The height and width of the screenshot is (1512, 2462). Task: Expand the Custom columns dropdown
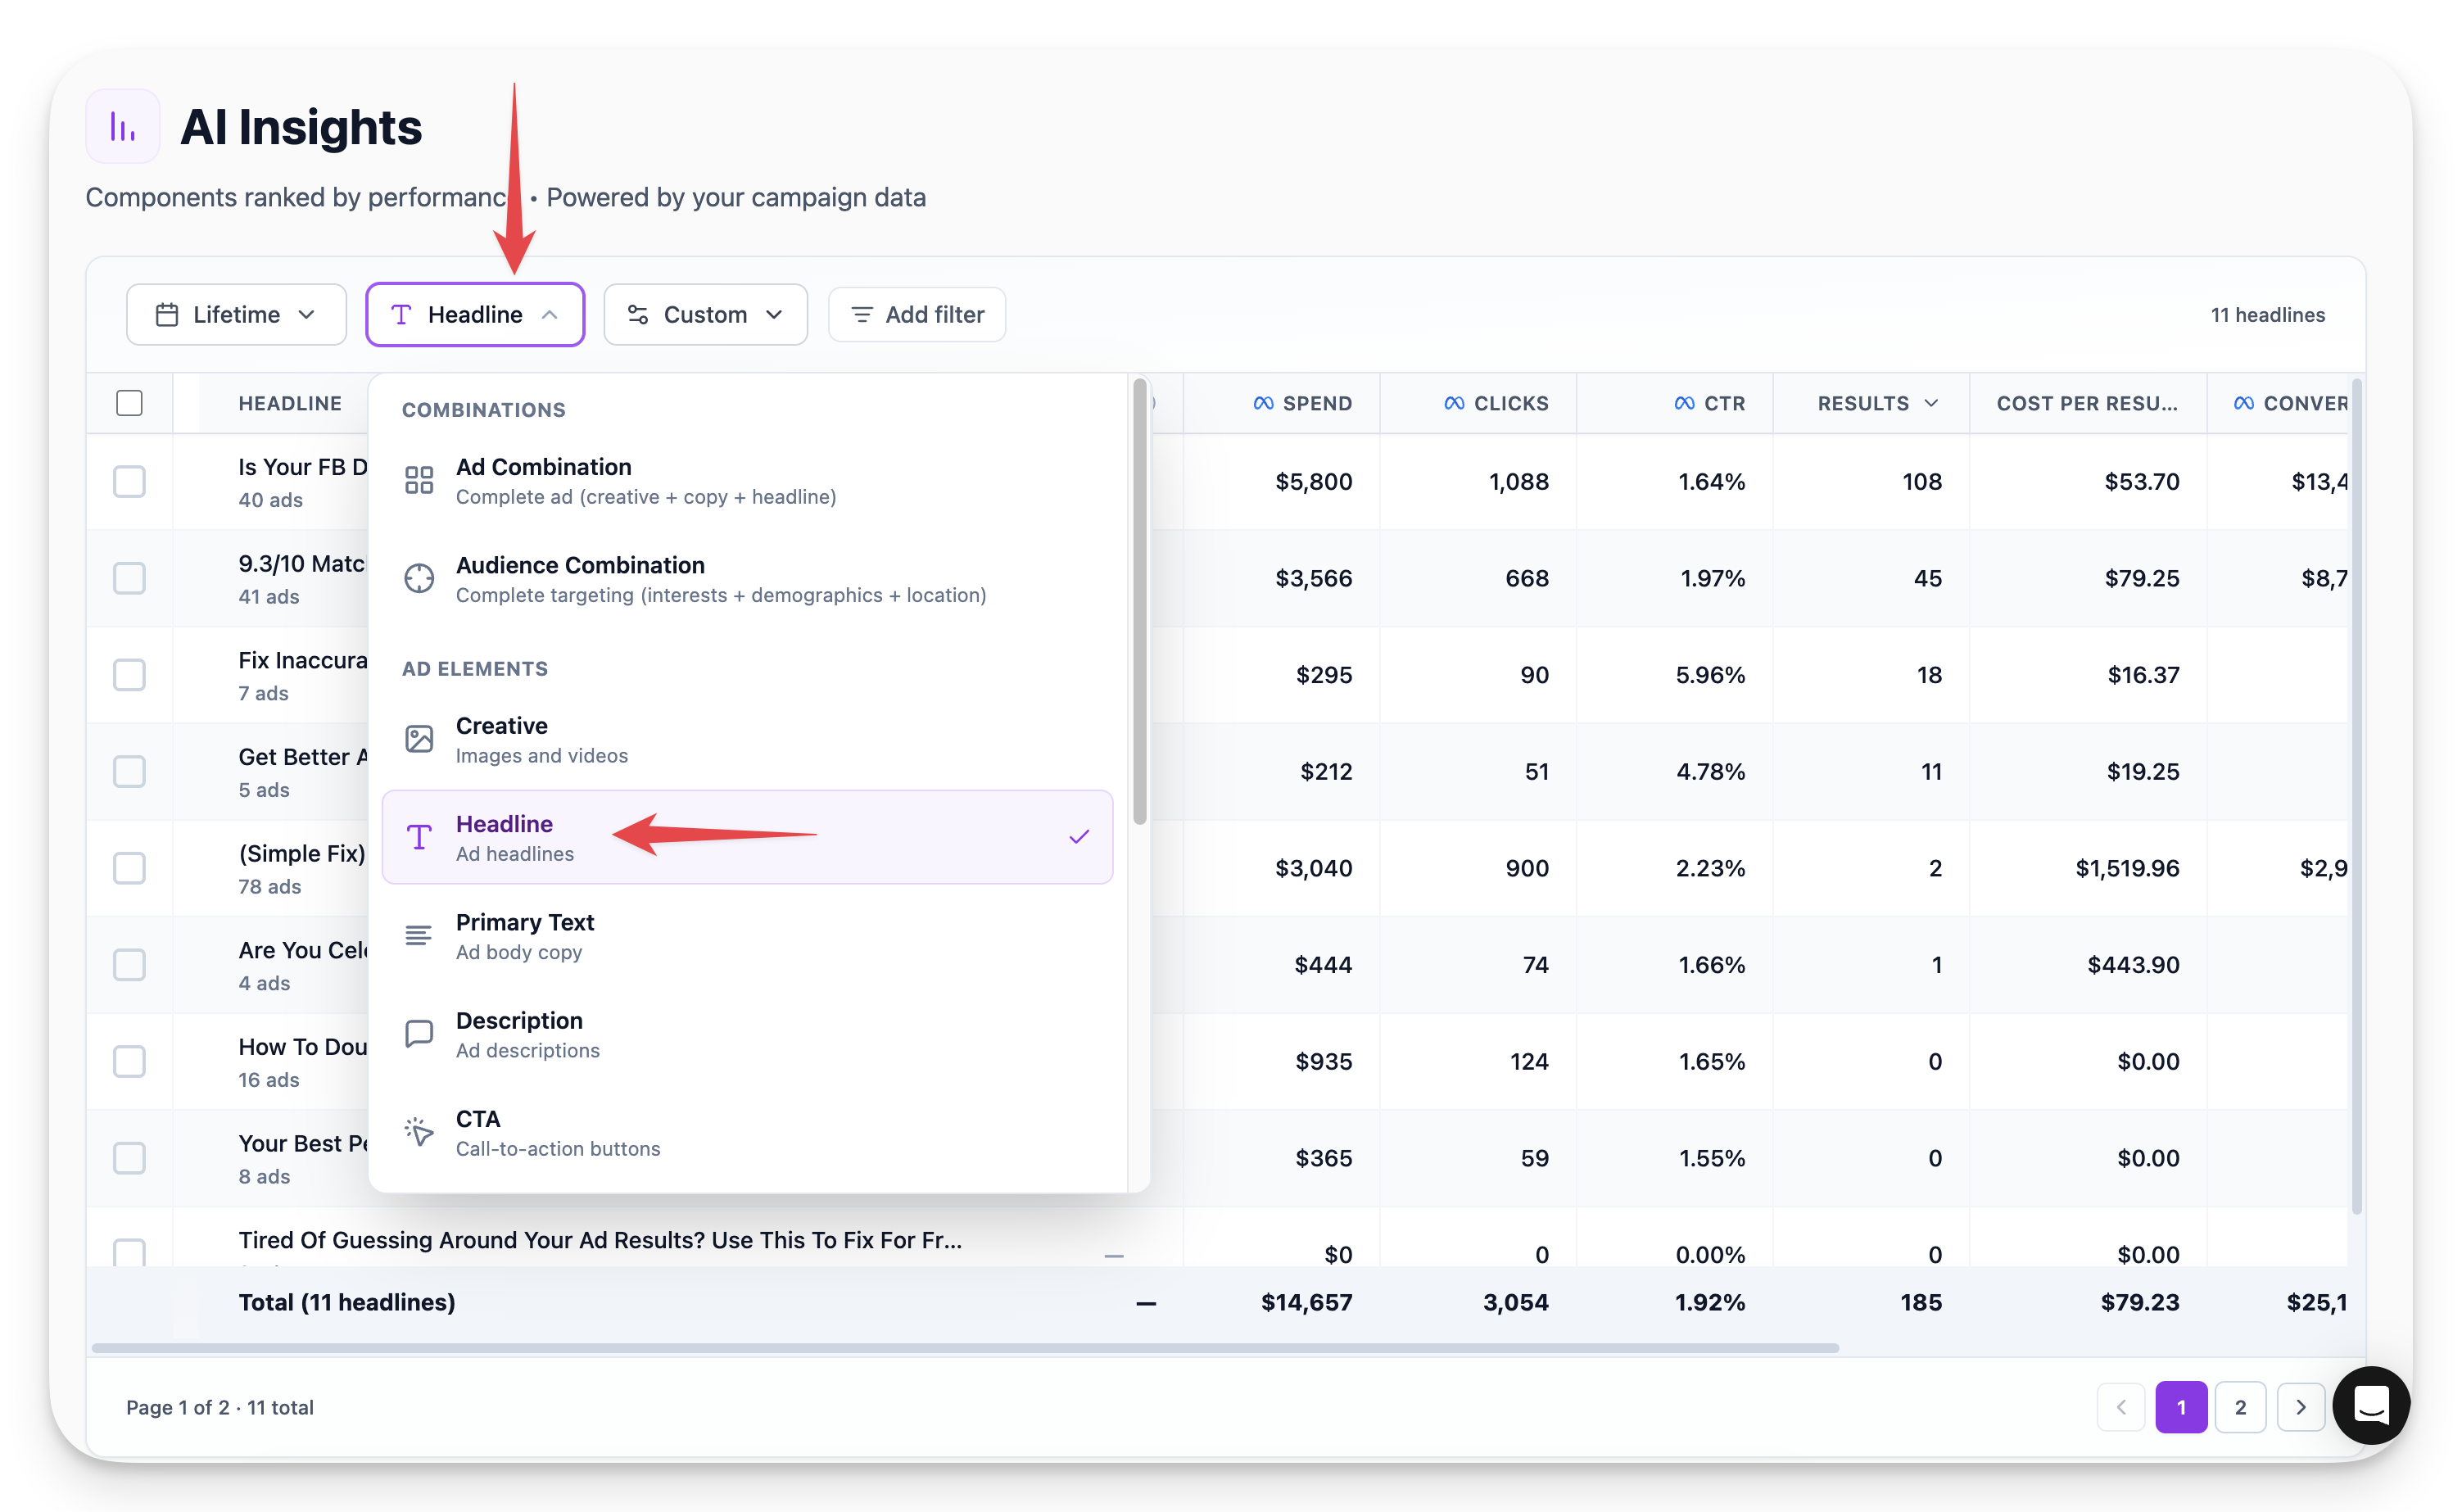tap(705, 315)
